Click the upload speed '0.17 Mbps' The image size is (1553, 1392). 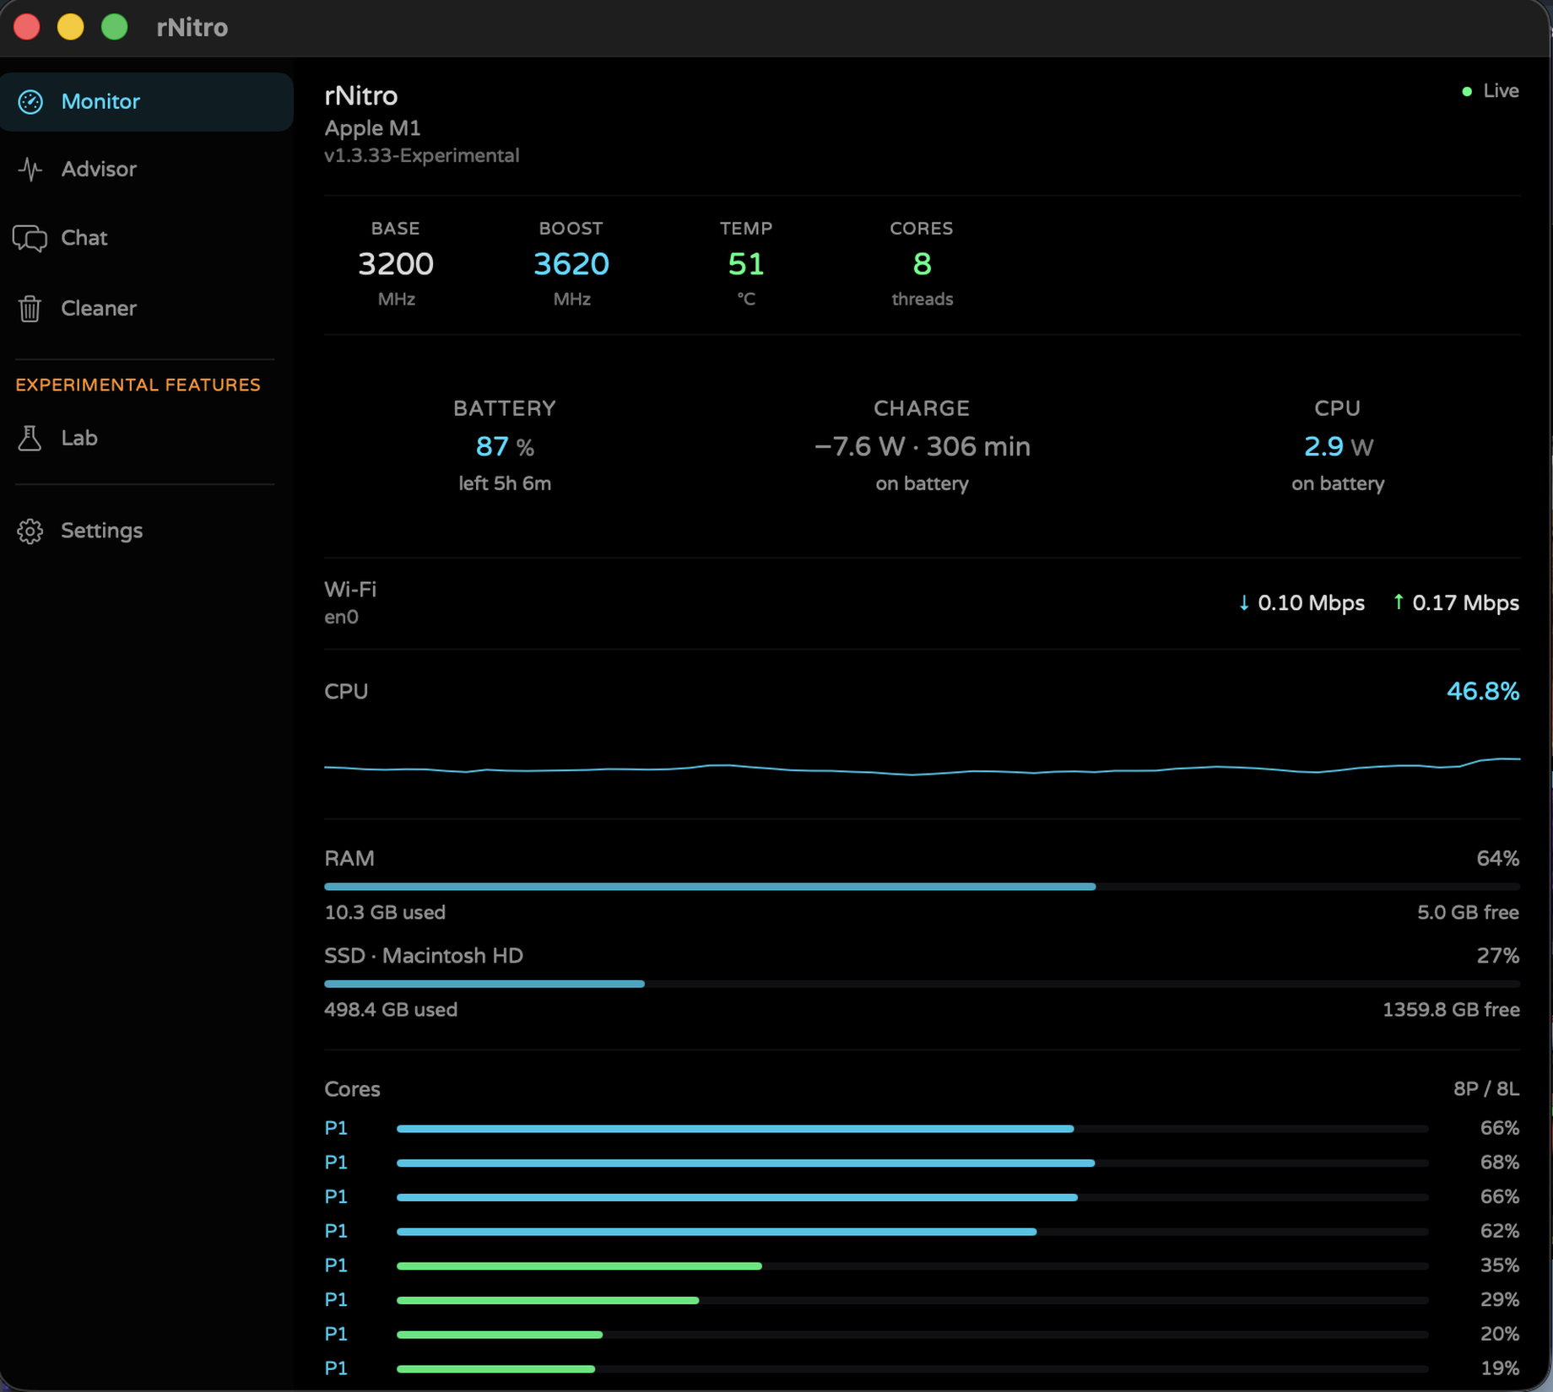coord(1465,603)
